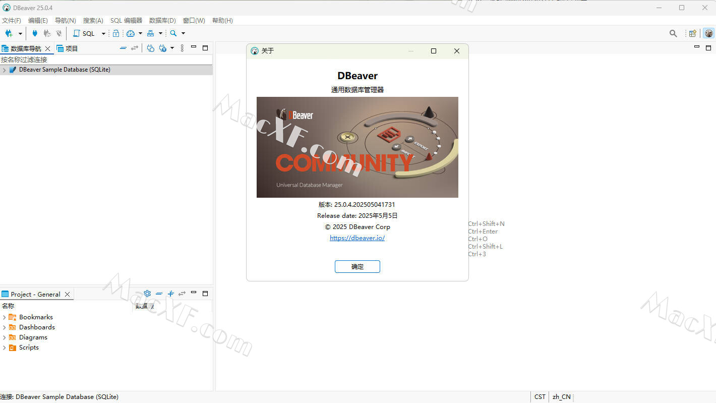Click the 确定 button in About dialog

pos(357,266)
